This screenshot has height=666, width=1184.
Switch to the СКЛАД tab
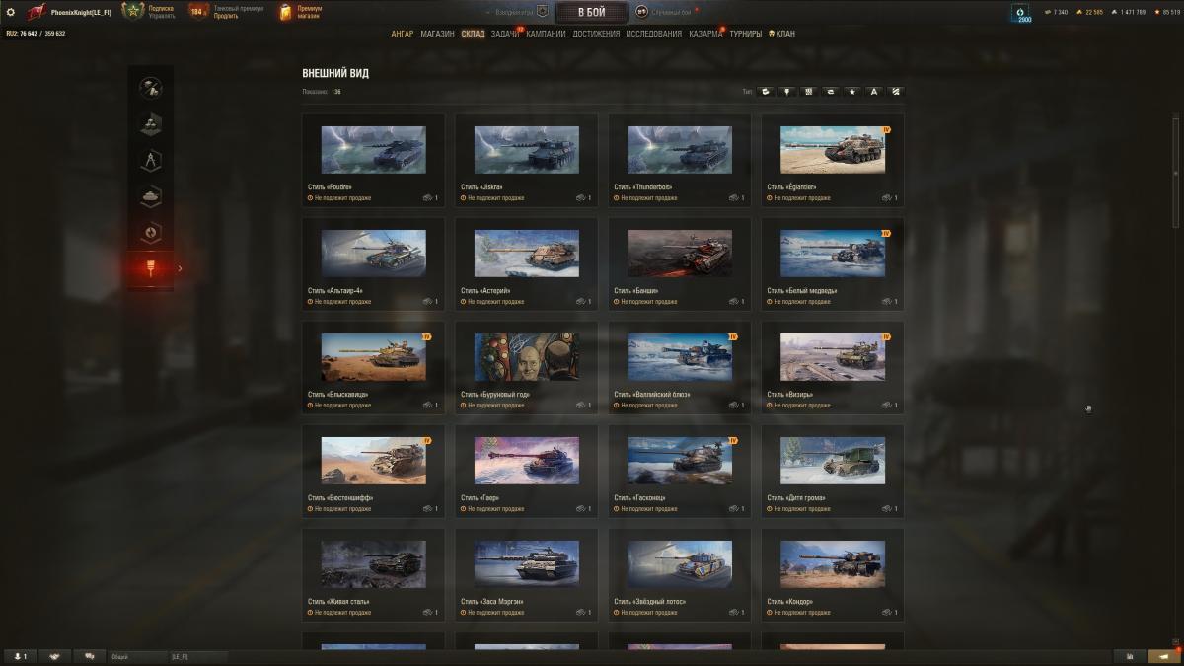coord(473,34)
